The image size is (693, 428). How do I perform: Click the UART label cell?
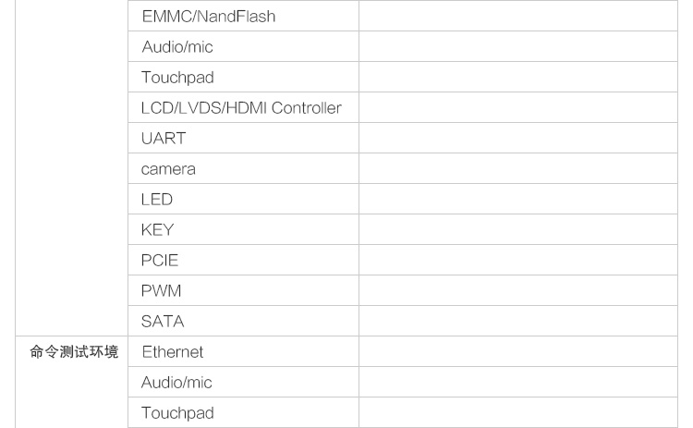[164, 139]
